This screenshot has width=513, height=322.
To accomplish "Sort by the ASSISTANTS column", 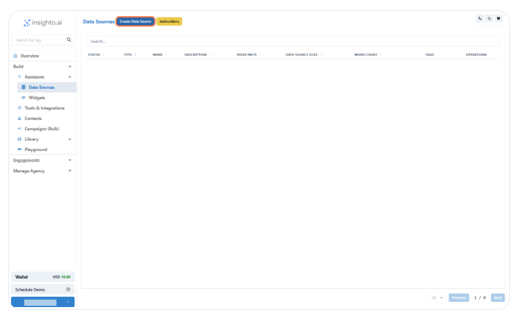I will click(x=249, y=55).
